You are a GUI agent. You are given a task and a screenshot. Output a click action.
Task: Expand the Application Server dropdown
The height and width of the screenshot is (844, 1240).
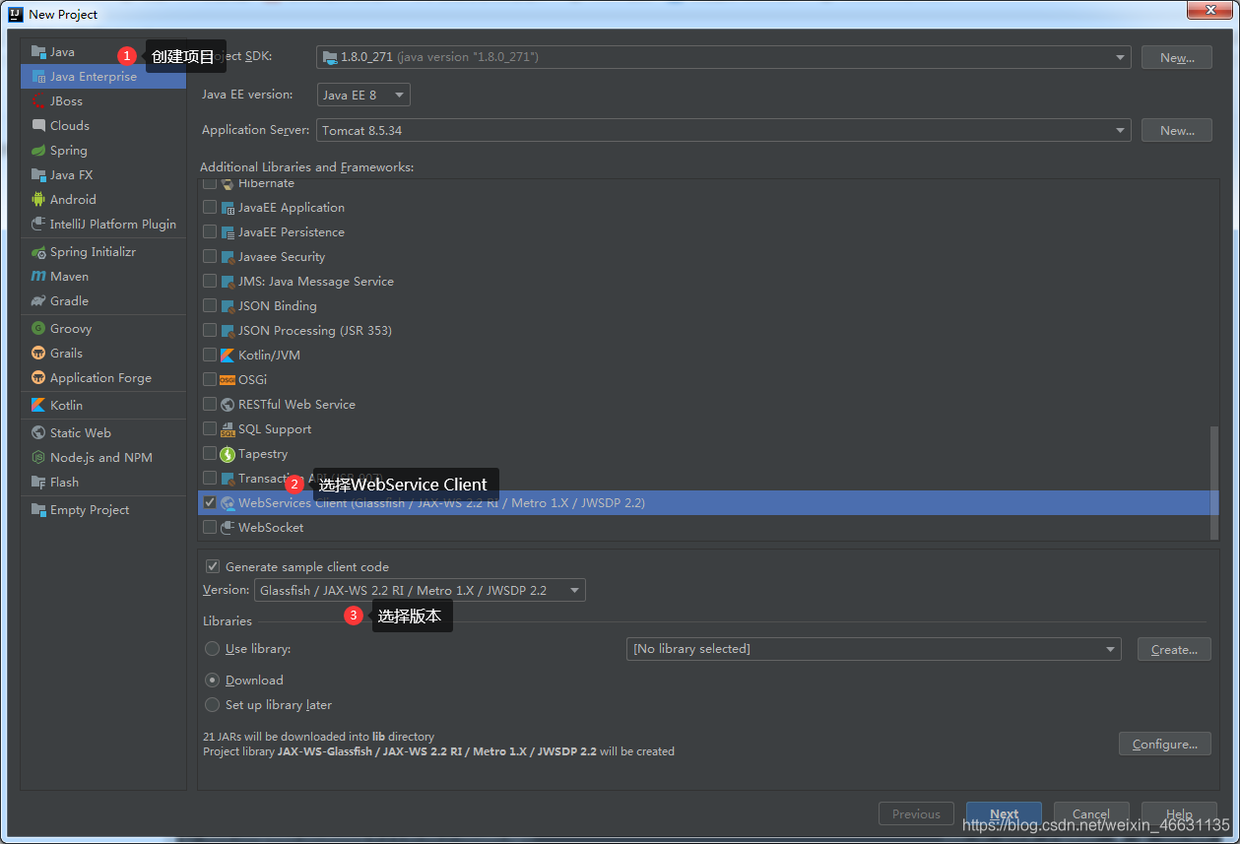1120,129
